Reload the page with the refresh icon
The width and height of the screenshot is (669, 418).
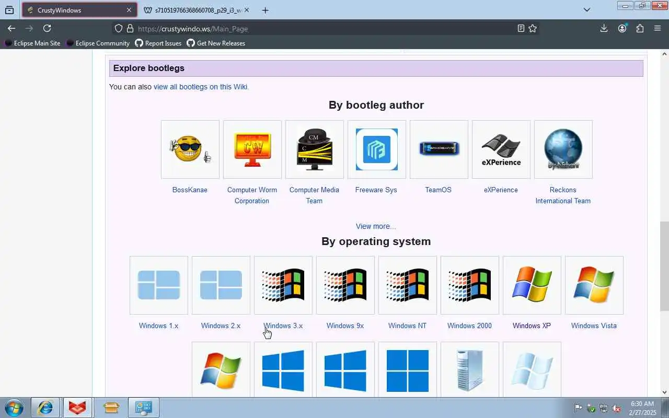click(x=47, y=28)
